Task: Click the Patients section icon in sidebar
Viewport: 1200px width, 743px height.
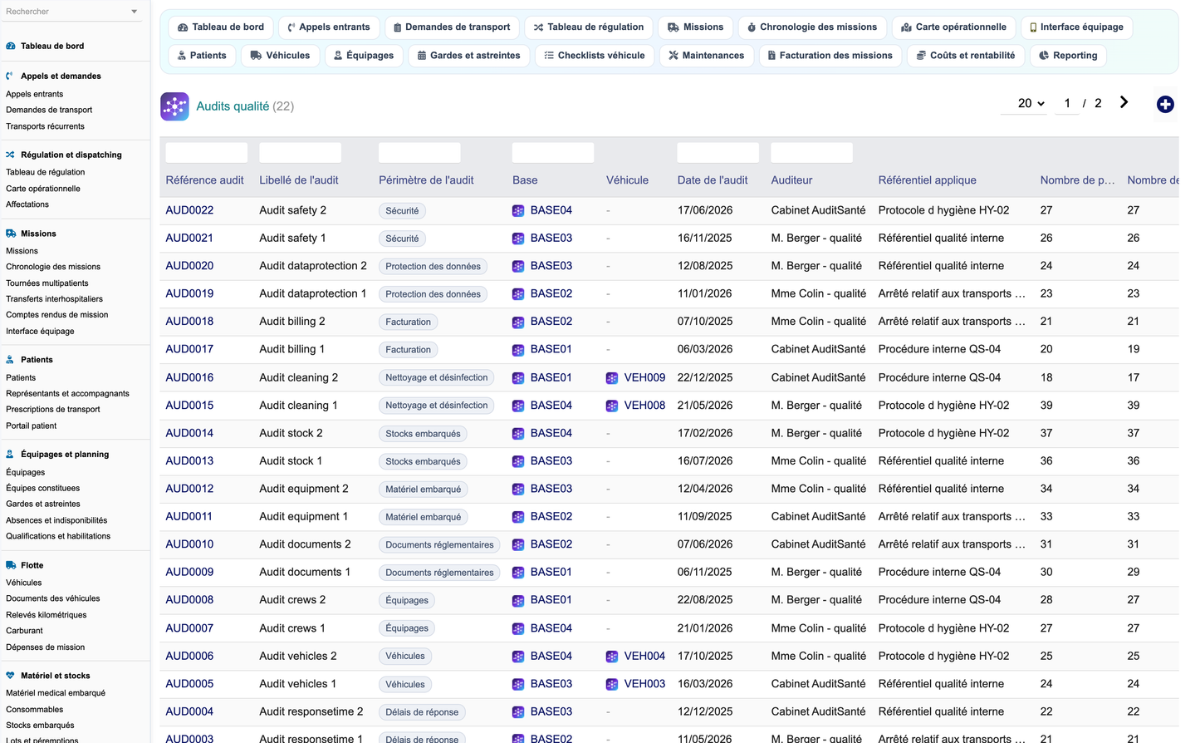Action: (10, 360)
